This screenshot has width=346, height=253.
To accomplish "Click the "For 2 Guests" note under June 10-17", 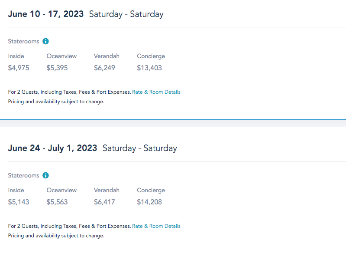I will point(69,92).
